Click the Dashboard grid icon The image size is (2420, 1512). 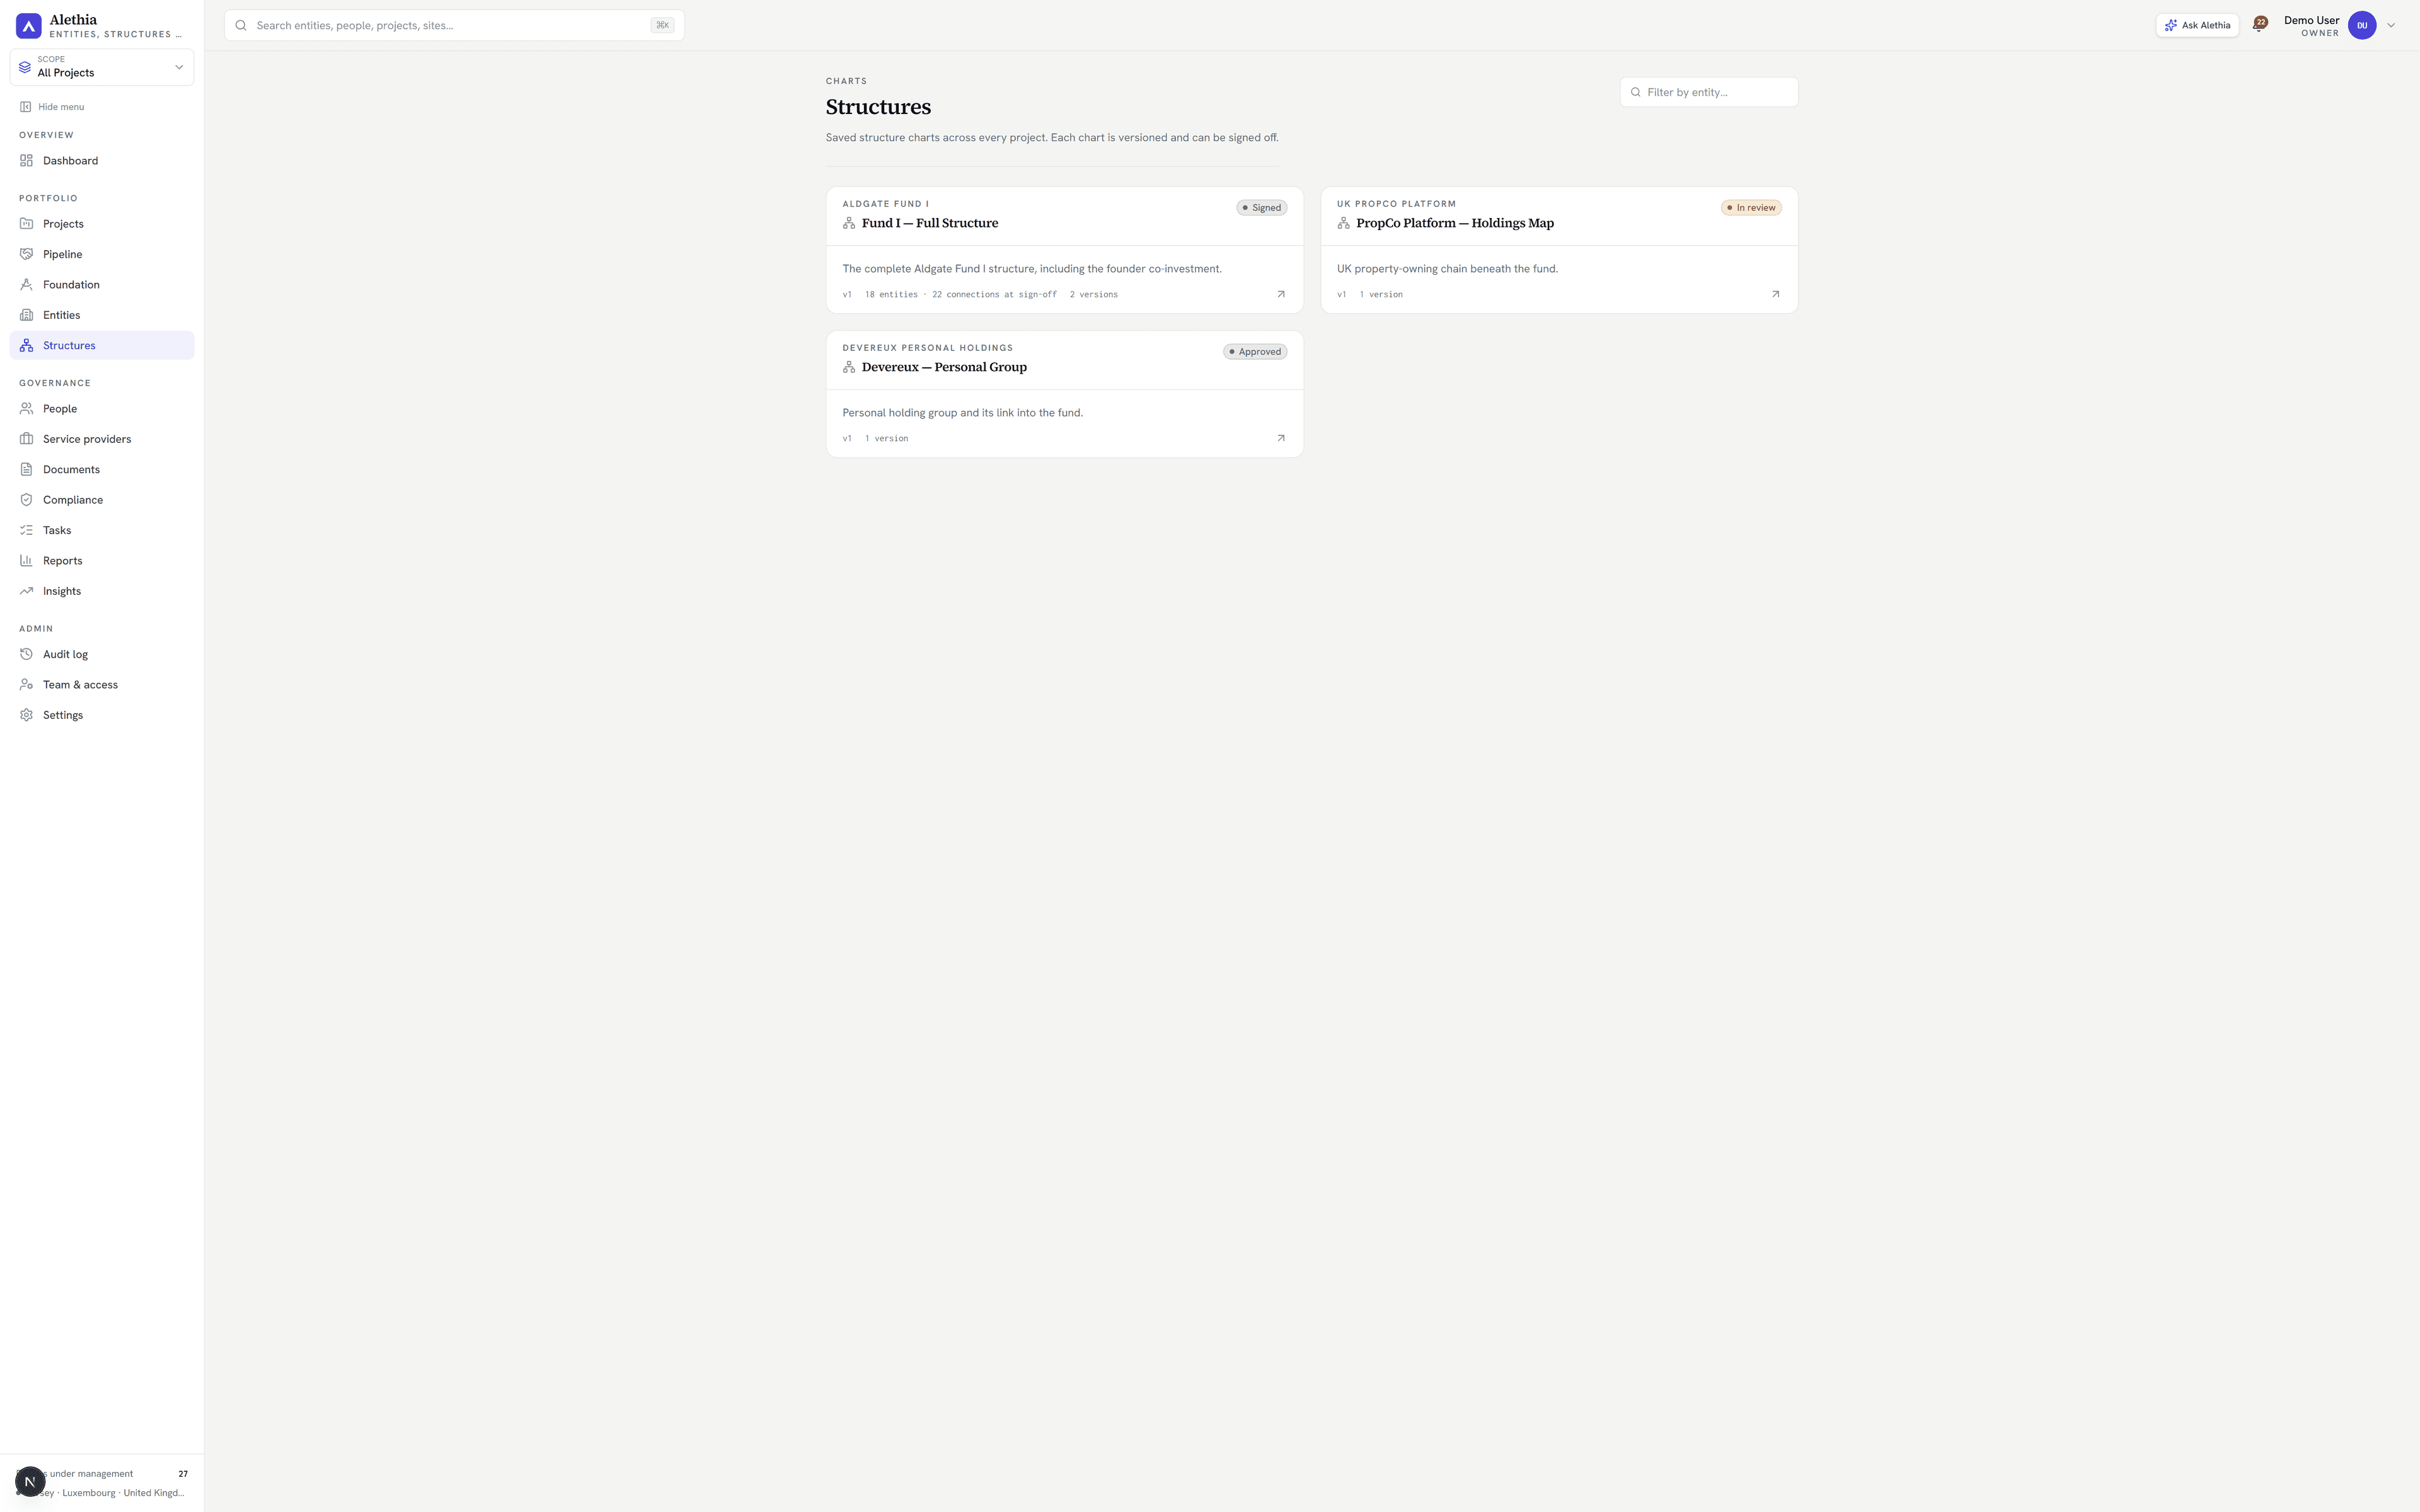pyautogui.click(x=27, y=161)
